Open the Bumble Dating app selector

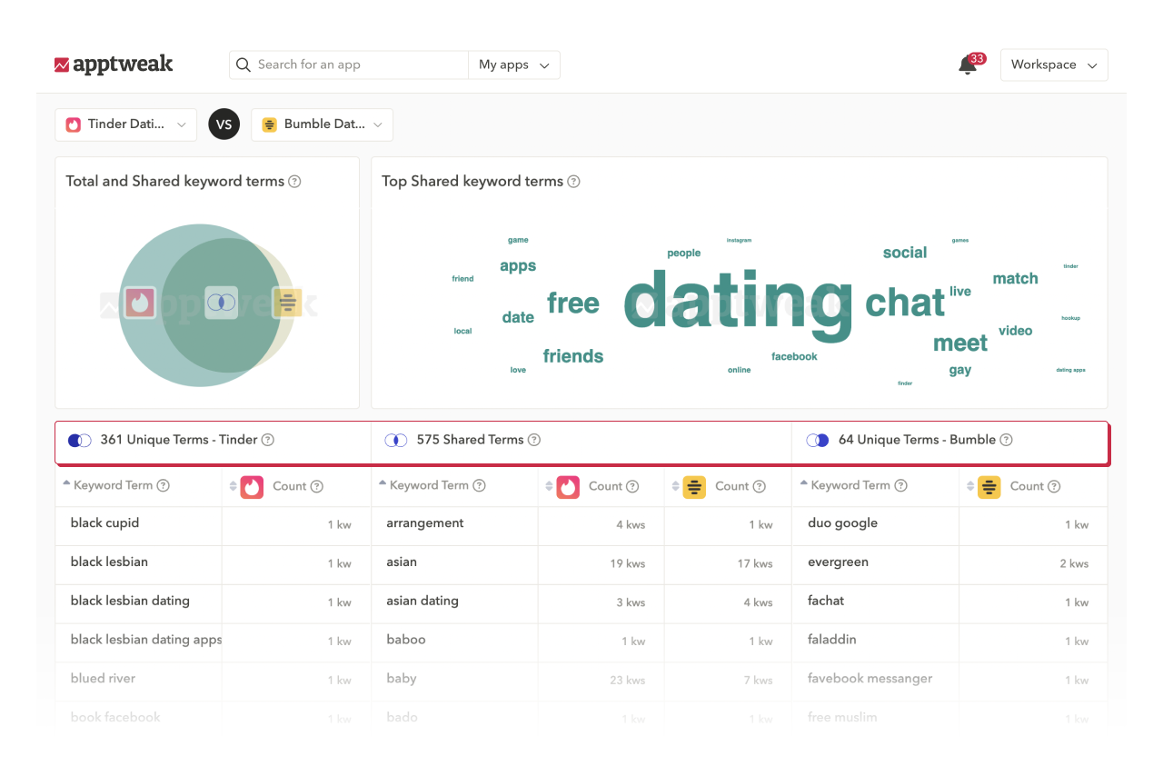[x=322, y=124]
